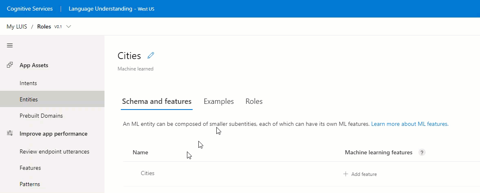Click Cognitive Services in the top header

click(30, 9)
